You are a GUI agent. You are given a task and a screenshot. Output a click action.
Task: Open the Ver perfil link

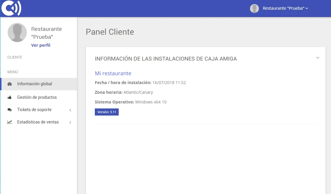(41, 45)
